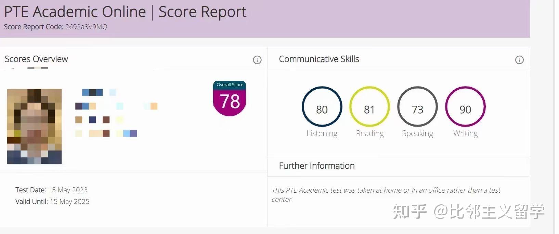Click the Scores Overview info icon
559x234 pixels.
[x=257, y=60]
